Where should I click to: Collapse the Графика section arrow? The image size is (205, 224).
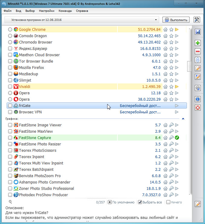click(183, 119)
